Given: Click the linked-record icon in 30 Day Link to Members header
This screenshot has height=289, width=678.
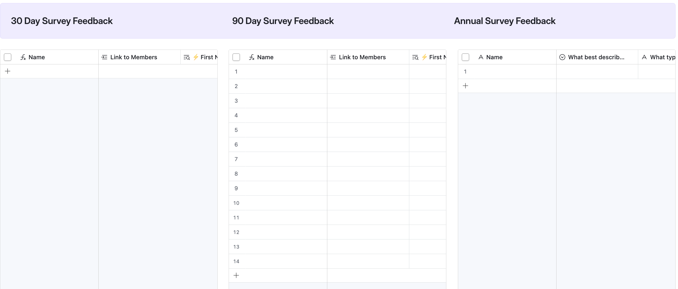Looking at the screenshot, I should pos(104,57).
